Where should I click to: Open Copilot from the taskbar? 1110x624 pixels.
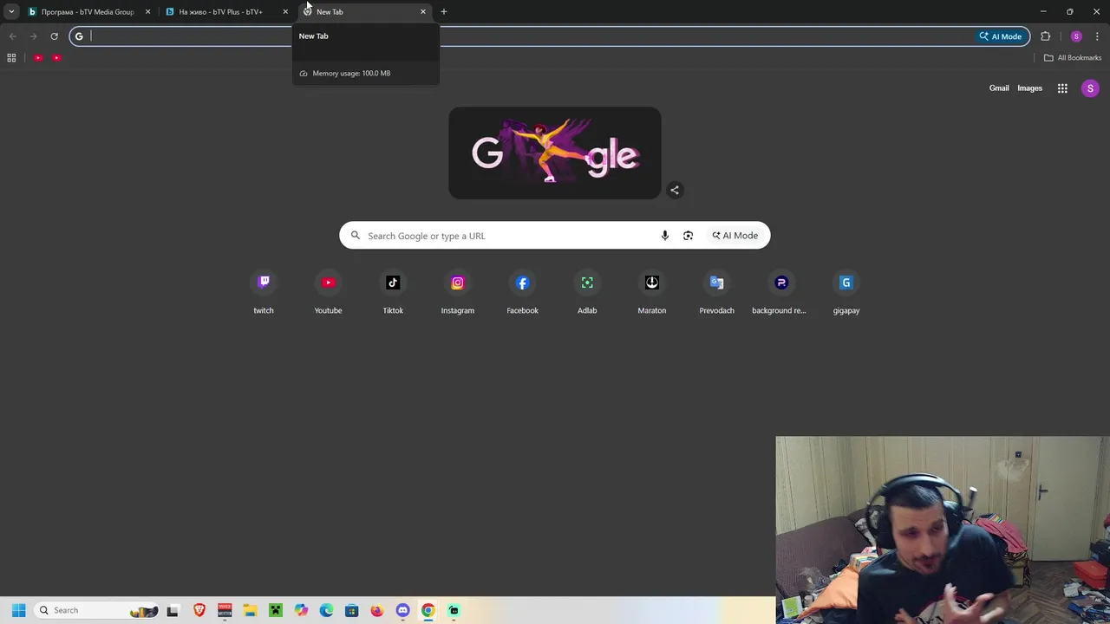301,610
